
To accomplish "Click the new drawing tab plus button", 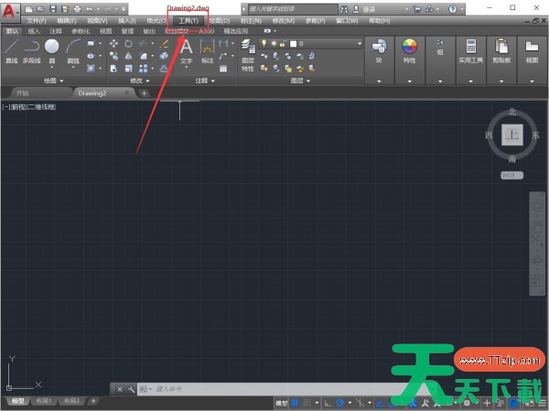I will coord(144,92).
